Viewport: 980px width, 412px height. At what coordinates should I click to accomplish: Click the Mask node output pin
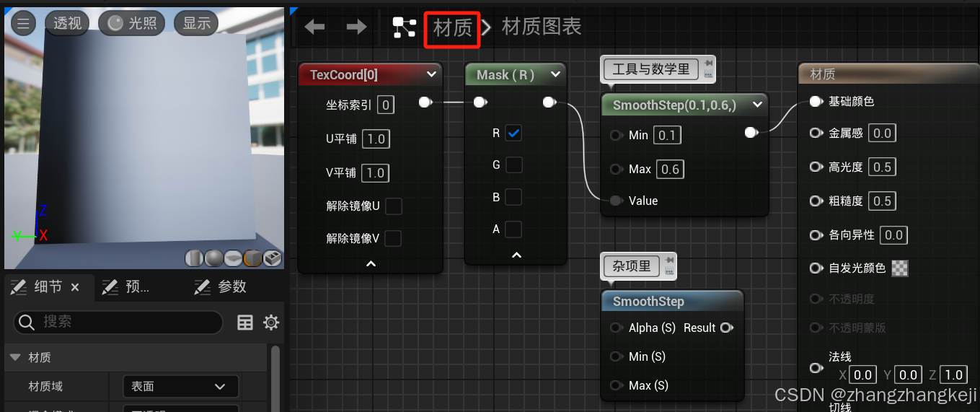click(x=549, y=102)
